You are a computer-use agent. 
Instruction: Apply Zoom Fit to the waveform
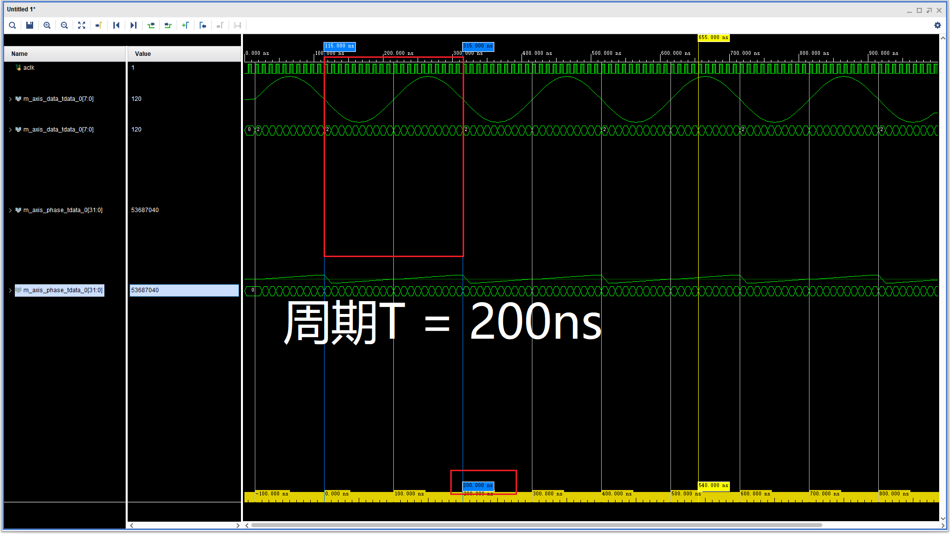pyautogui.click(x=82, y=25)
